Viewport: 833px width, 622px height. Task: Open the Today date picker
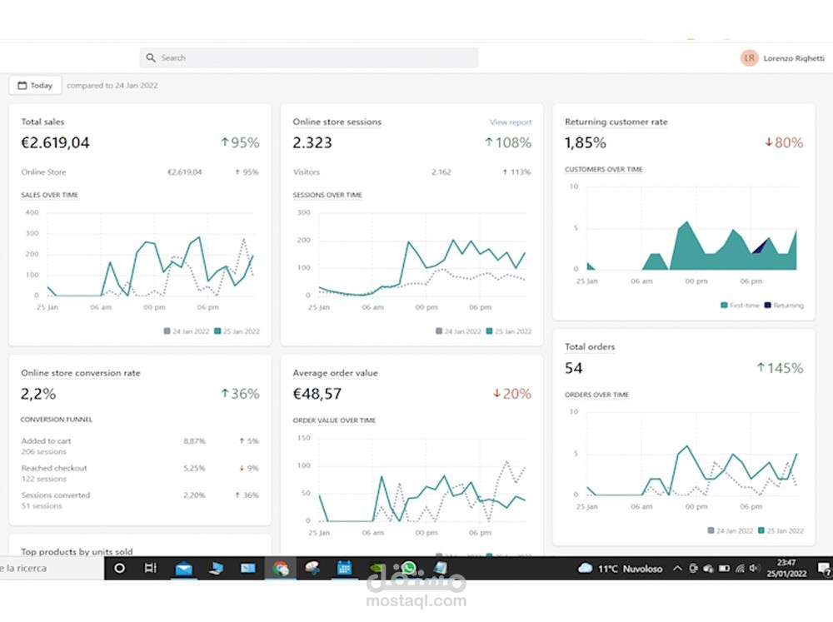(x=36, y=85)
